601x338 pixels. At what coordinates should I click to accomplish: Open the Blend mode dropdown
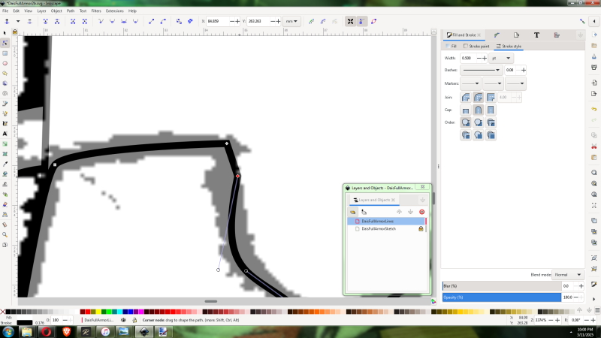coord(569,275)
